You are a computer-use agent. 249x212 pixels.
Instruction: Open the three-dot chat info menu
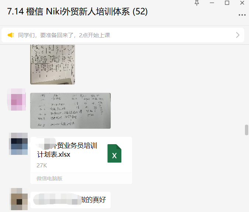pos(242,15)
